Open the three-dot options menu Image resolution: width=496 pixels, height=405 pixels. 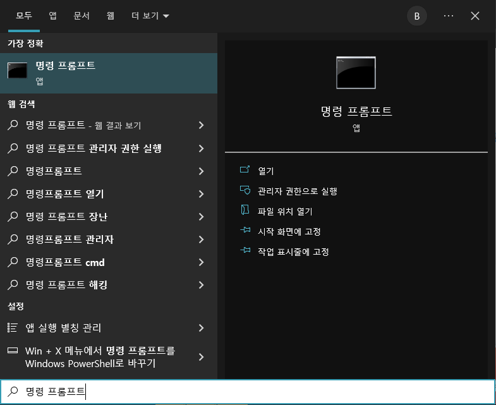[448, 16]
